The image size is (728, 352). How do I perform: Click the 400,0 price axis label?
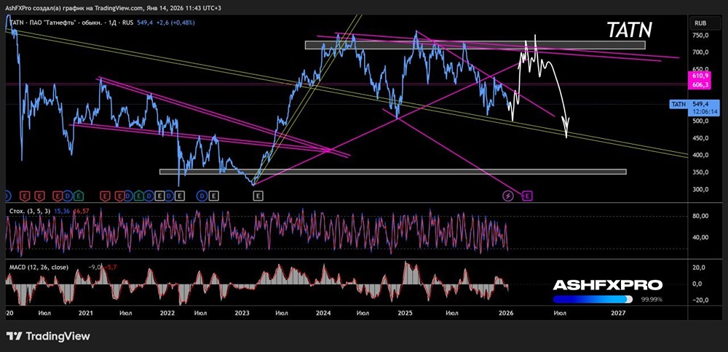point(699,155)
